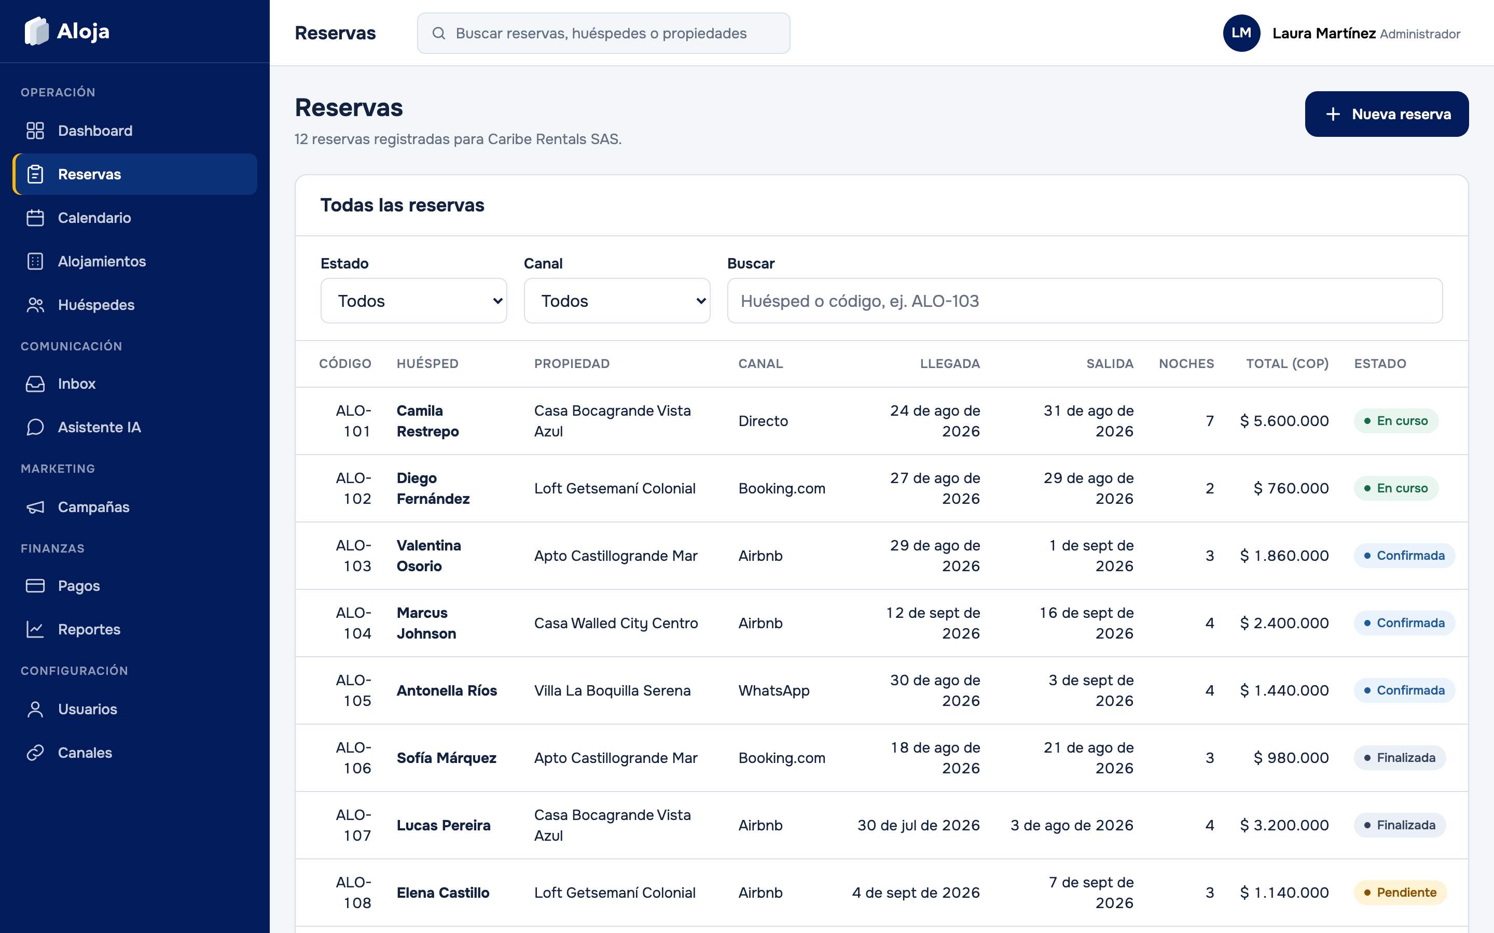This screenshot has height=933, width=1494.
Task: Open the Reportes label in Finanzas
Action: [x=89, y=629]
